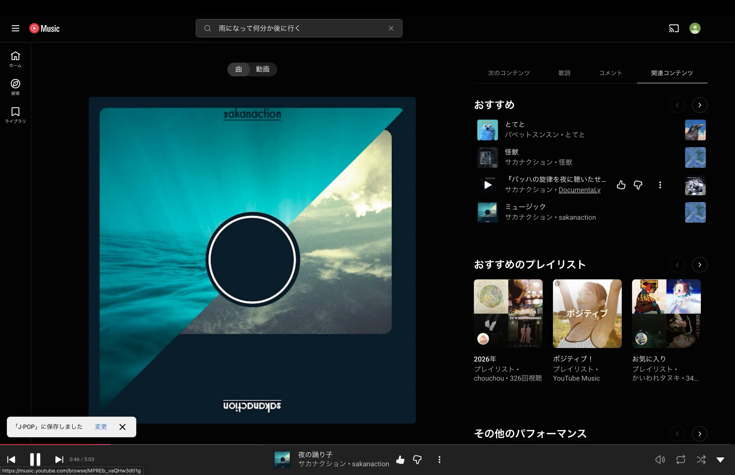
Task: Show next おすすめ recommendations
Action: tap(700, 105)
